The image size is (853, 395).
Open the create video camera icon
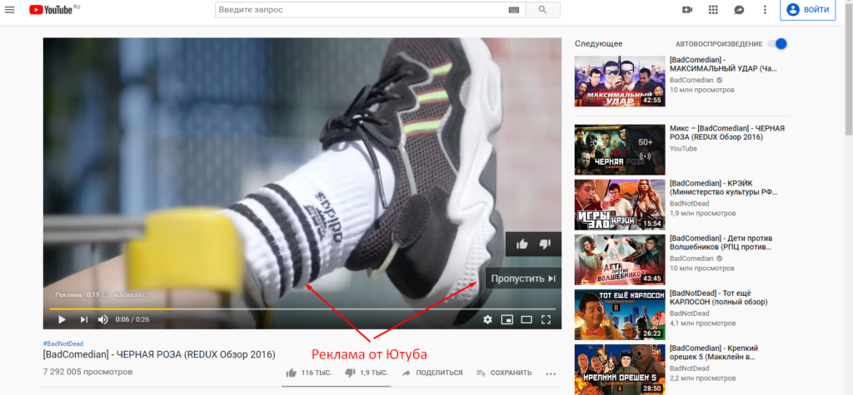[x=687, y=10]
